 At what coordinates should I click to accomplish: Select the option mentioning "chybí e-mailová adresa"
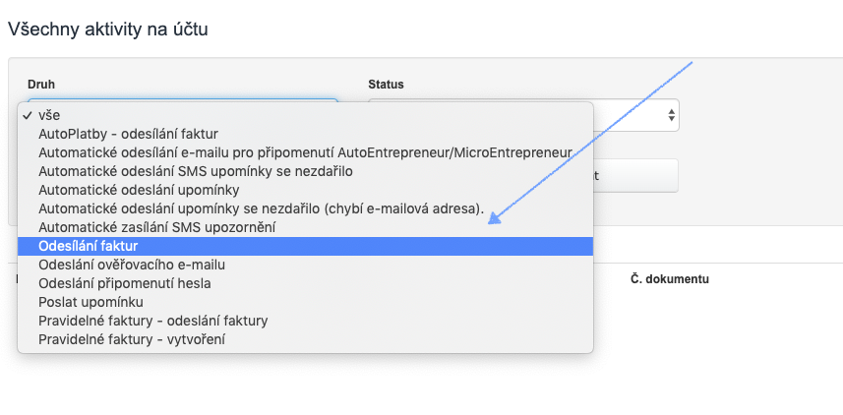[x=261, y=208]
